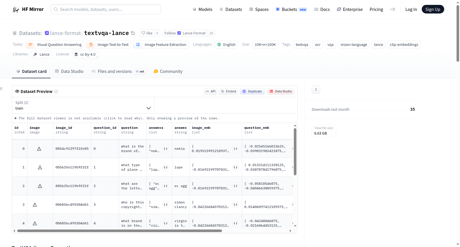Screen dimensions: 460x247
Task: Click the clip-embeddings tag
Action: point(404,44)
